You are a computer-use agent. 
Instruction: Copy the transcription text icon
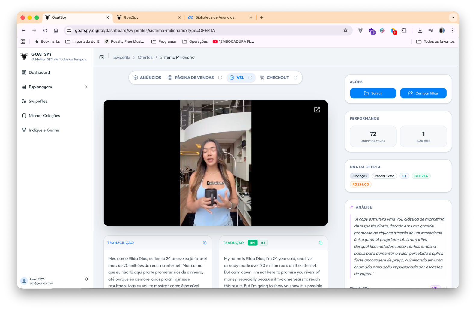[205, 243]
